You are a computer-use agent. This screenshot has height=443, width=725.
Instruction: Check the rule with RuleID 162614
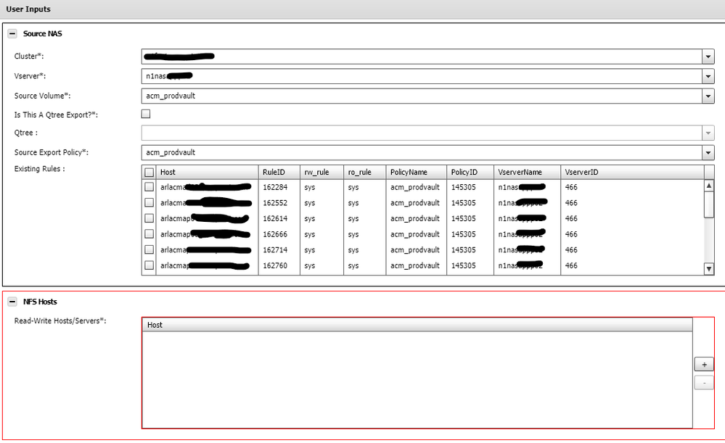(149, 218)
